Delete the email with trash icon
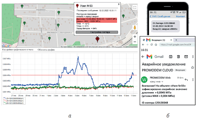The image size is (197, 119). coord(178,57)
